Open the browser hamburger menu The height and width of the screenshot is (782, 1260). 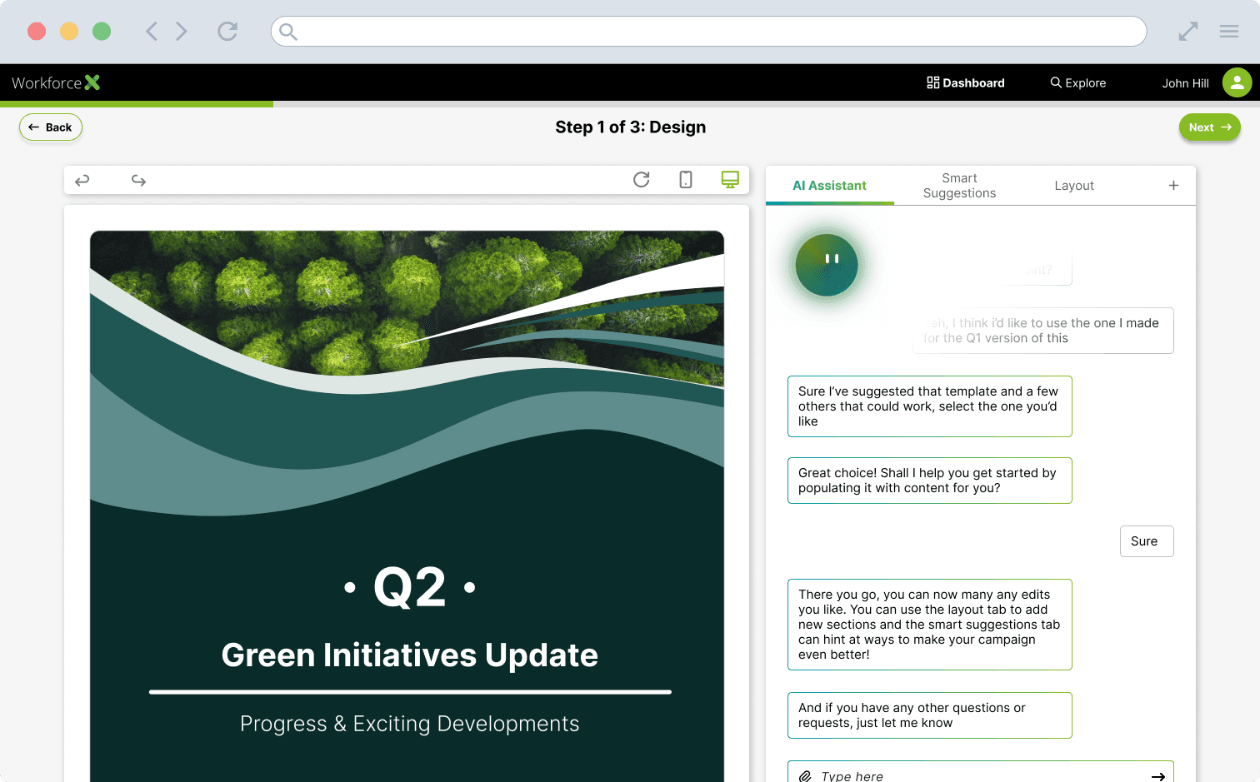pos(1229,32)
